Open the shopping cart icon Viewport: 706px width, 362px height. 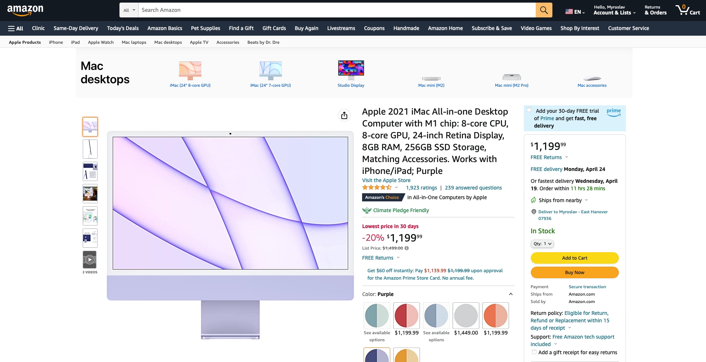coord(687,10)
